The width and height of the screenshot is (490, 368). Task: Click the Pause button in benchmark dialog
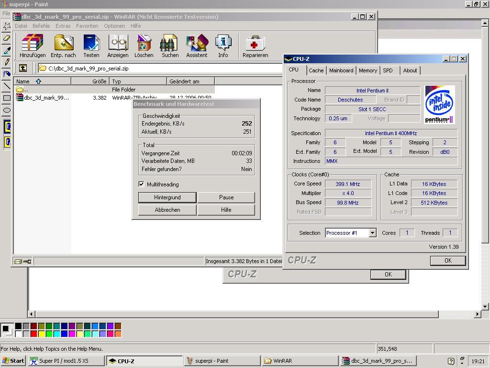[226, 197]
